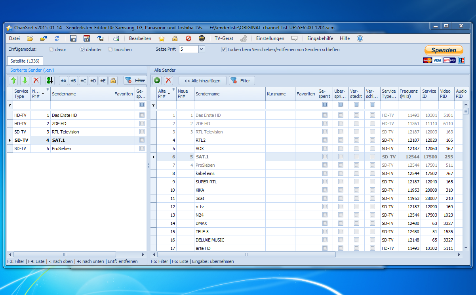476x295 pixels.
Task: Click the print icon in toolbar
Action: point(116,38)
